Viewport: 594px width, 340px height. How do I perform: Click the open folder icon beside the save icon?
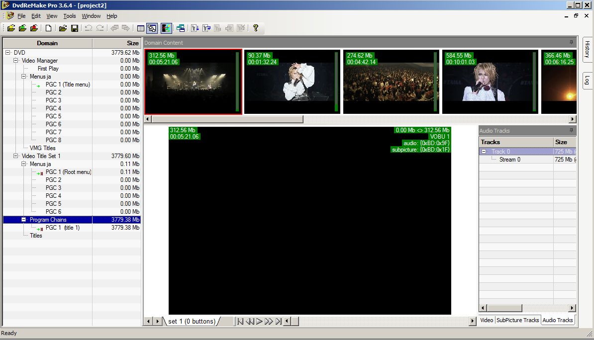pos(63,28)
